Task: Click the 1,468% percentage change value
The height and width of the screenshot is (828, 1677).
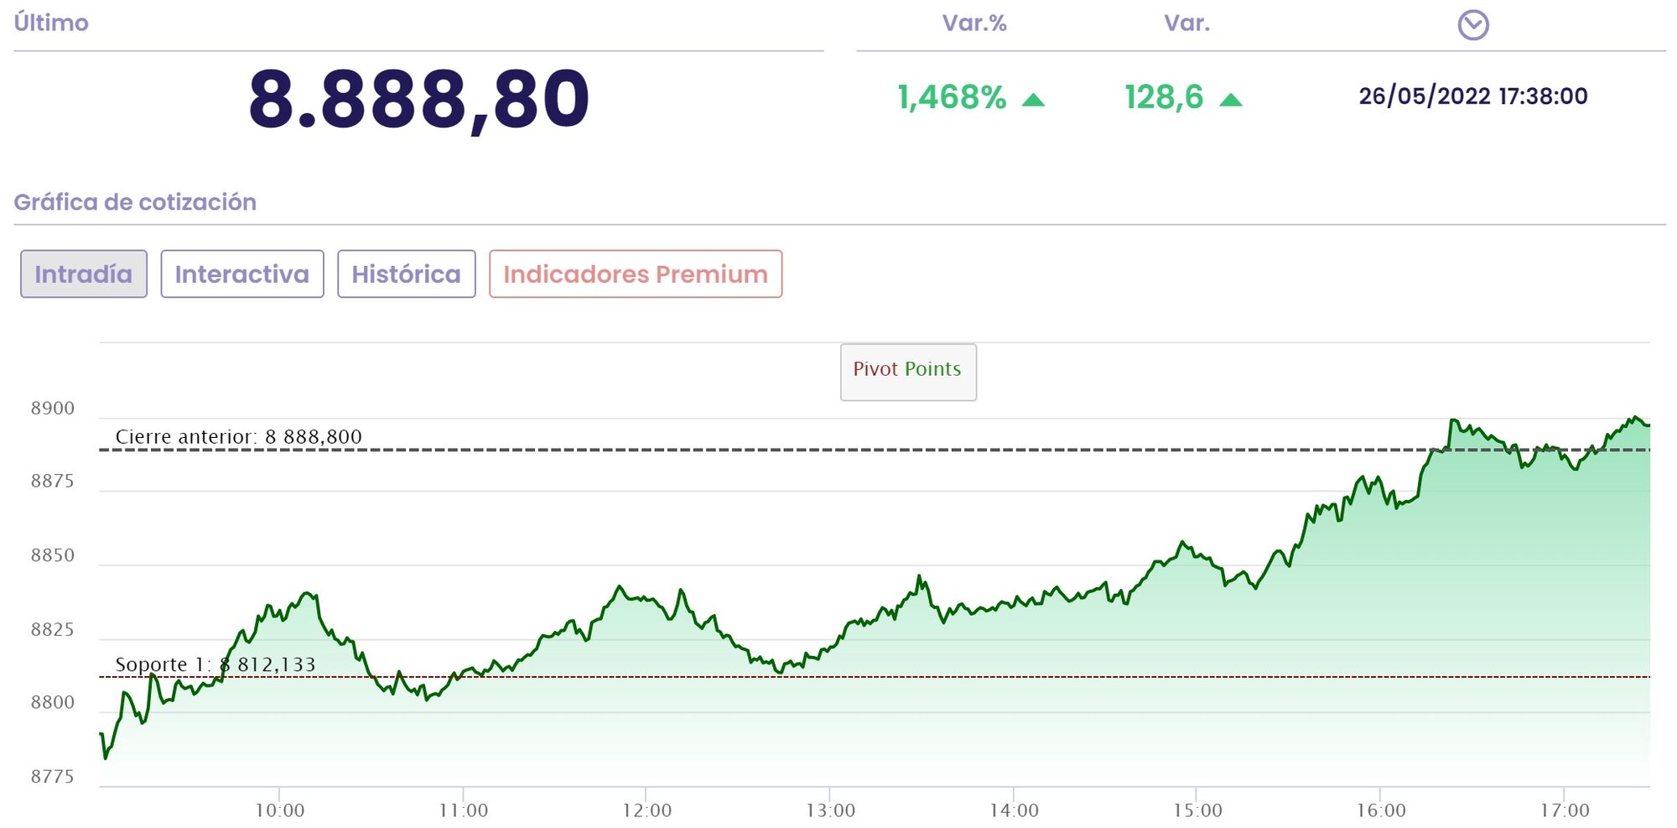Action: 952,97
